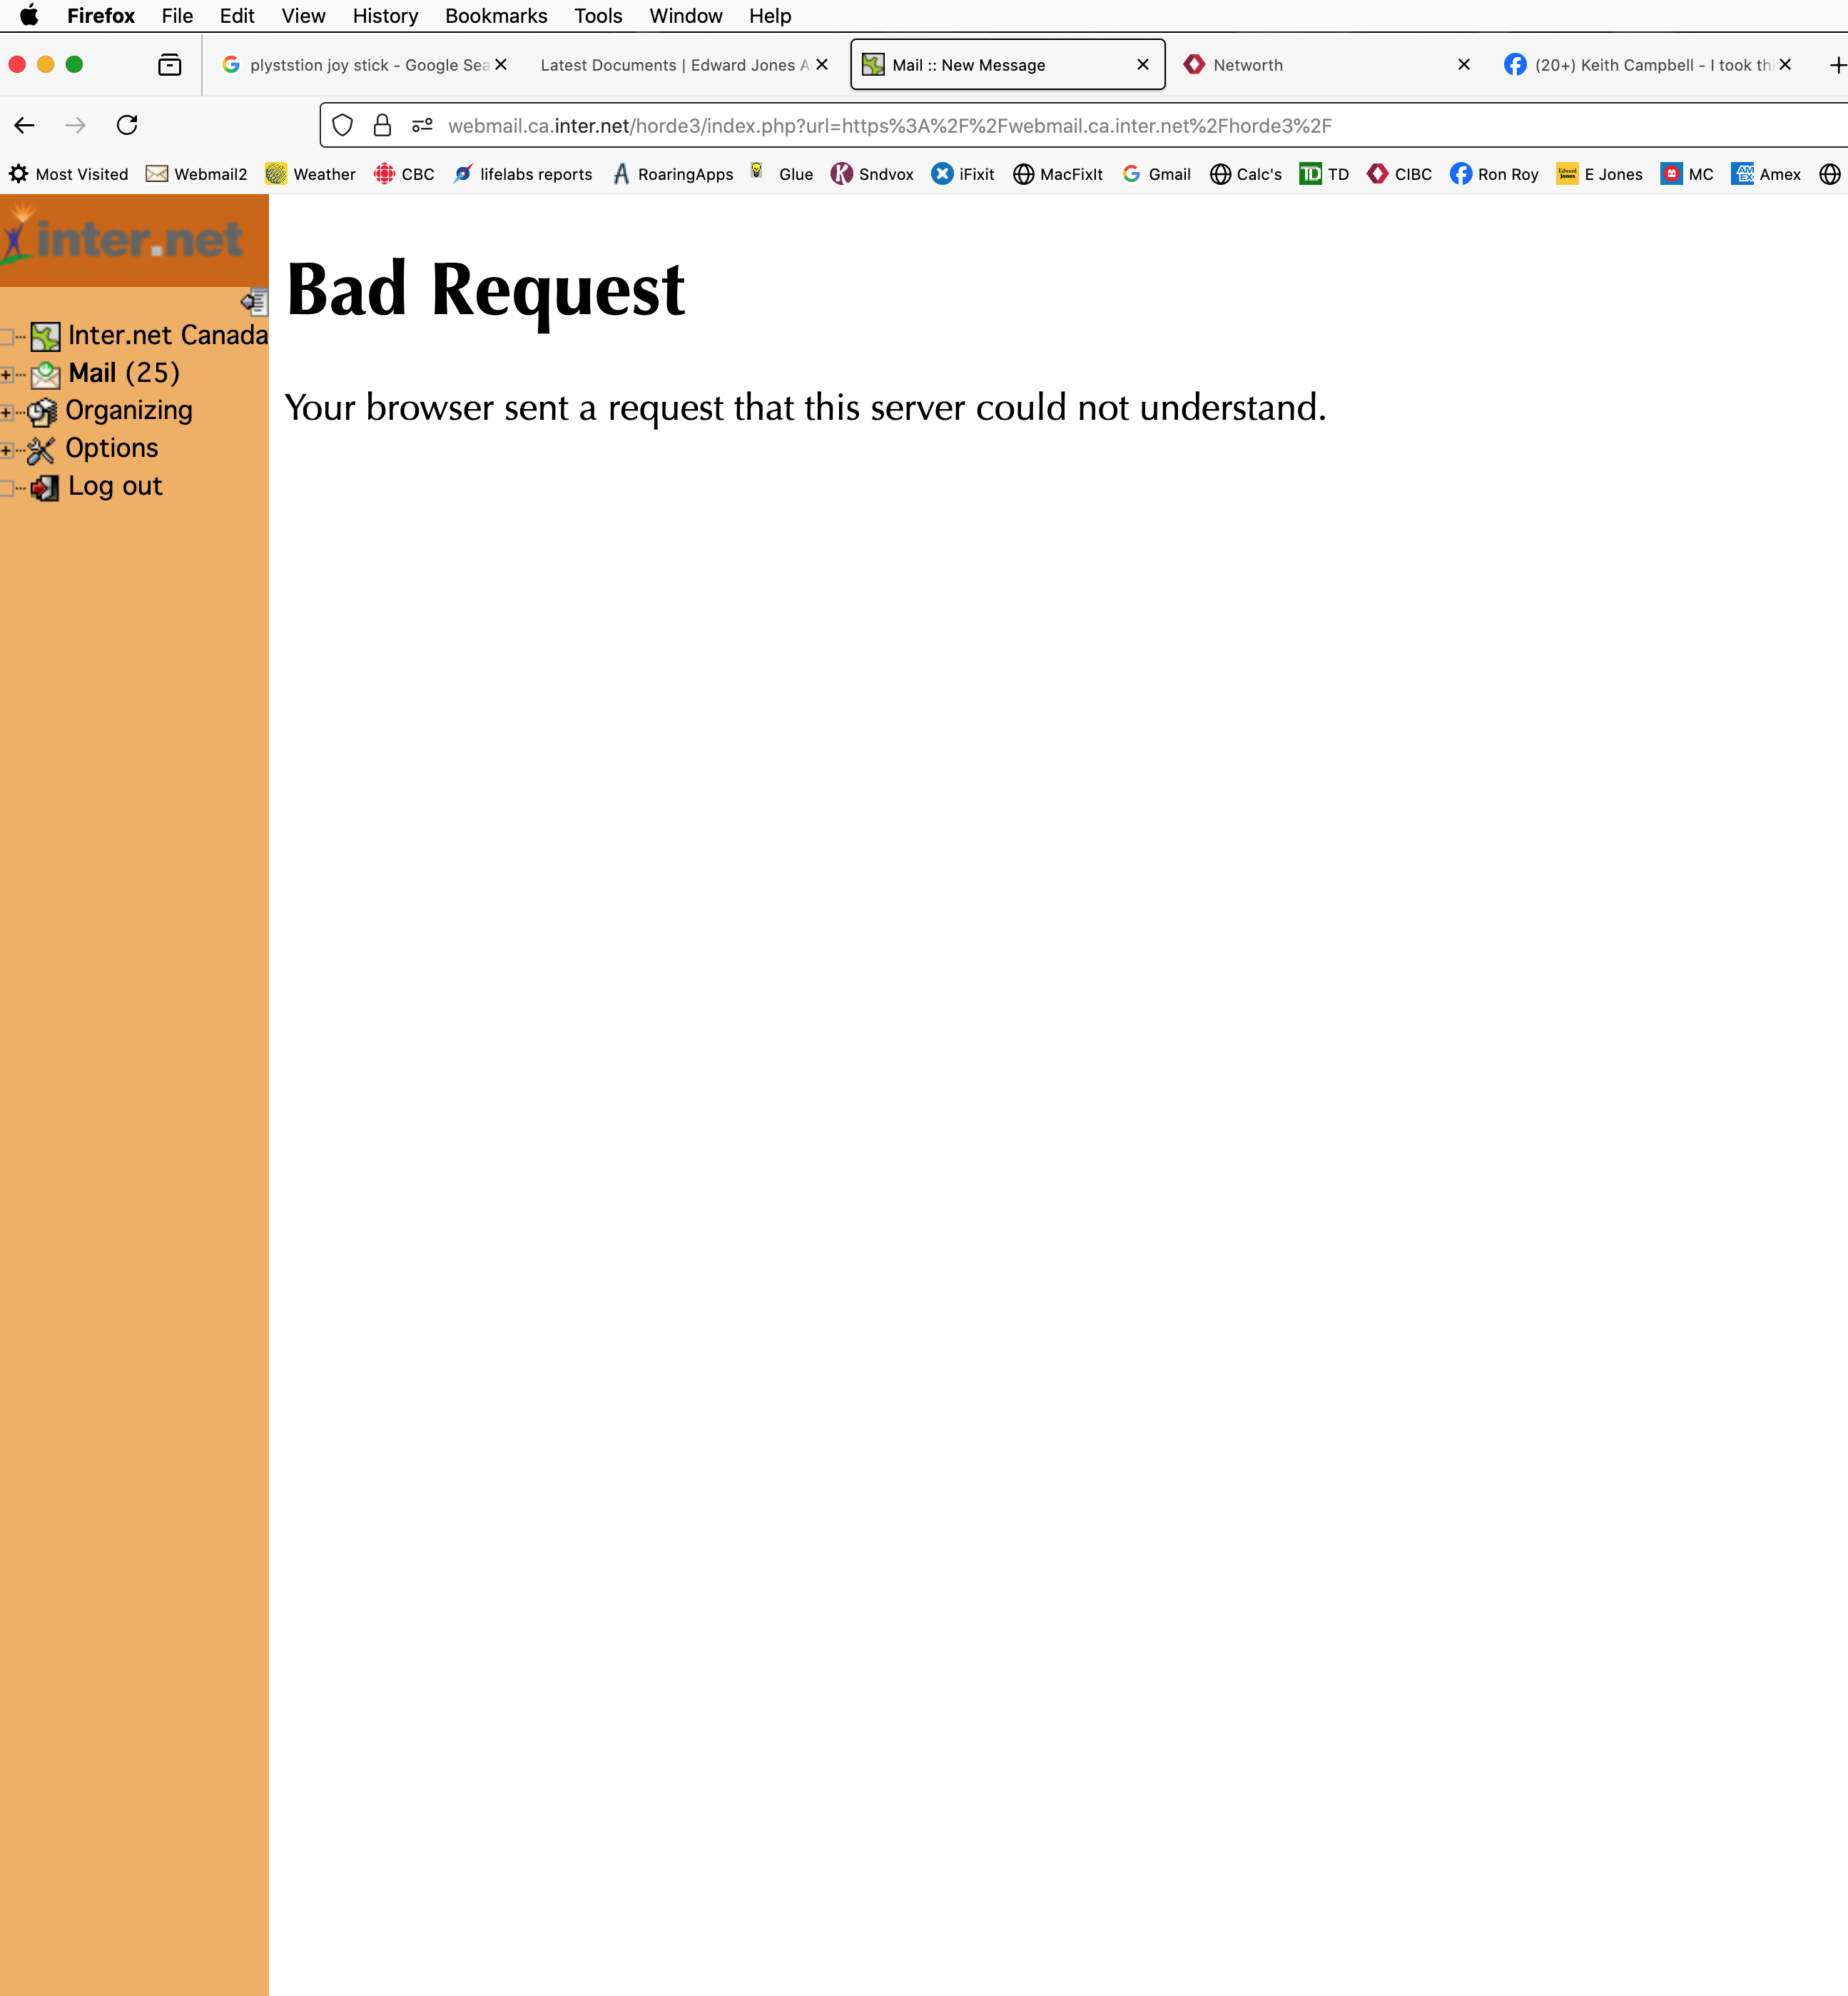1848x1996 pixels.
Task: Click the browser back arrow
Action: (25, 125)
